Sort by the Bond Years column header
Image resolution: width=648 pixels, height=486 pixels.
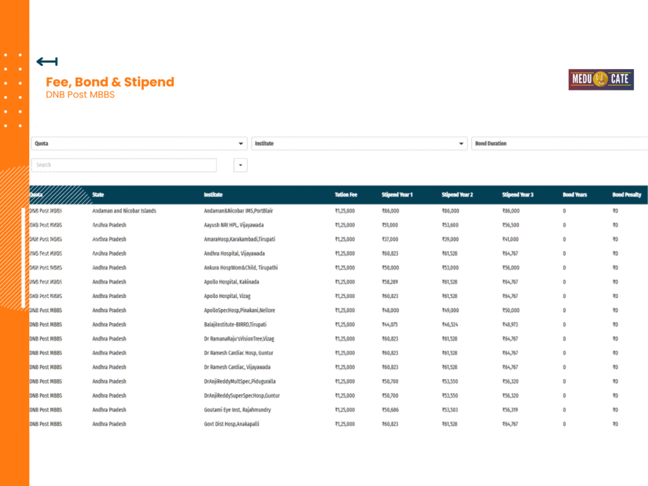point(575,195)
